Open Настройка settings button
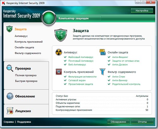 coord(142,10)
